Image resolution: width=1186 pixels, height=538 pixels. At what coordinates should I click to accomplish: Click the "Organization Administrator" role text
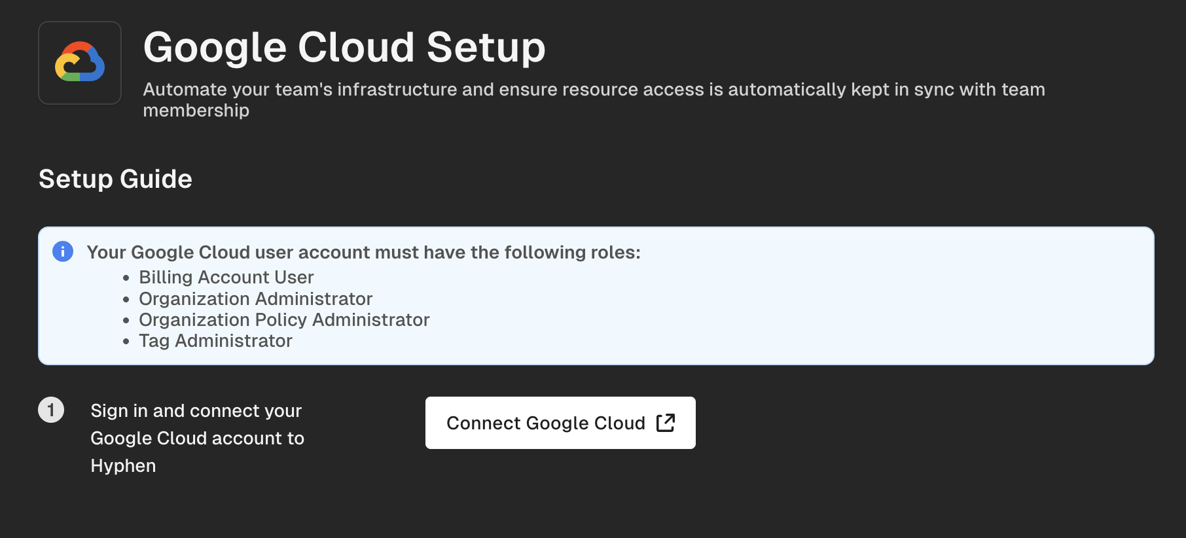click(x=256, y=298)
